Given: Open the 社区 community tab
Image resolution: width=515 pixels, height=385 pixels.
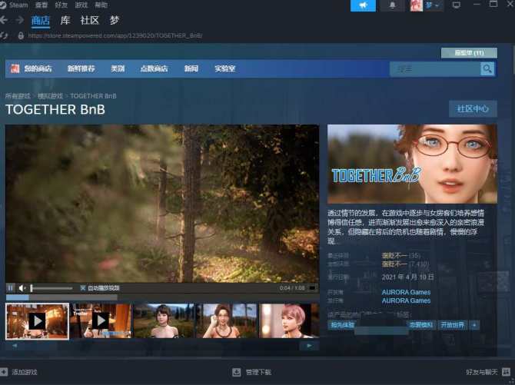Looking at the screenshot, I should [x=89, y=20].
